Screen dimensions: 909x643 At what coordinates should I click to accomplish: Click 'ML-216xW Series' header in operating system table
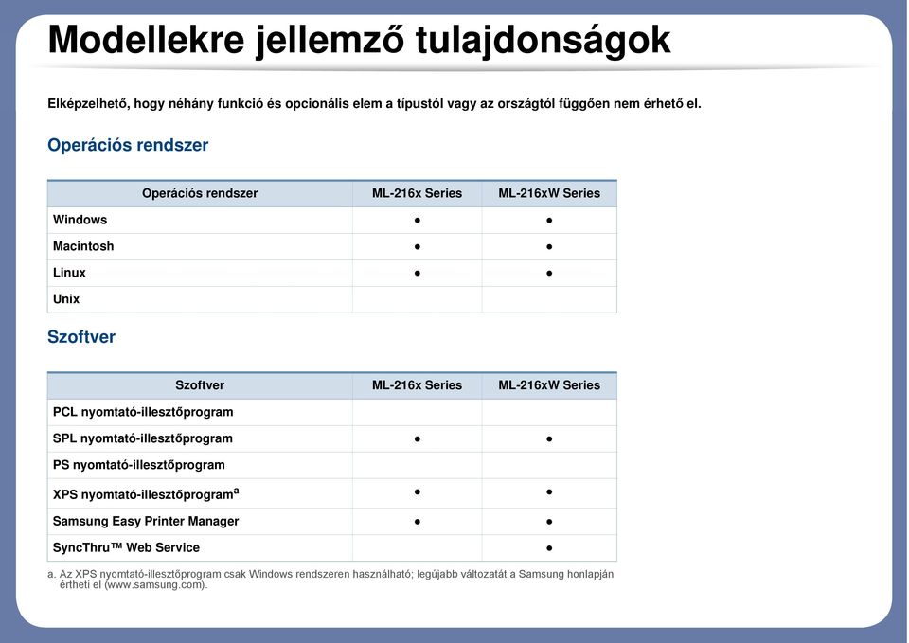click(x=549, y=193)
